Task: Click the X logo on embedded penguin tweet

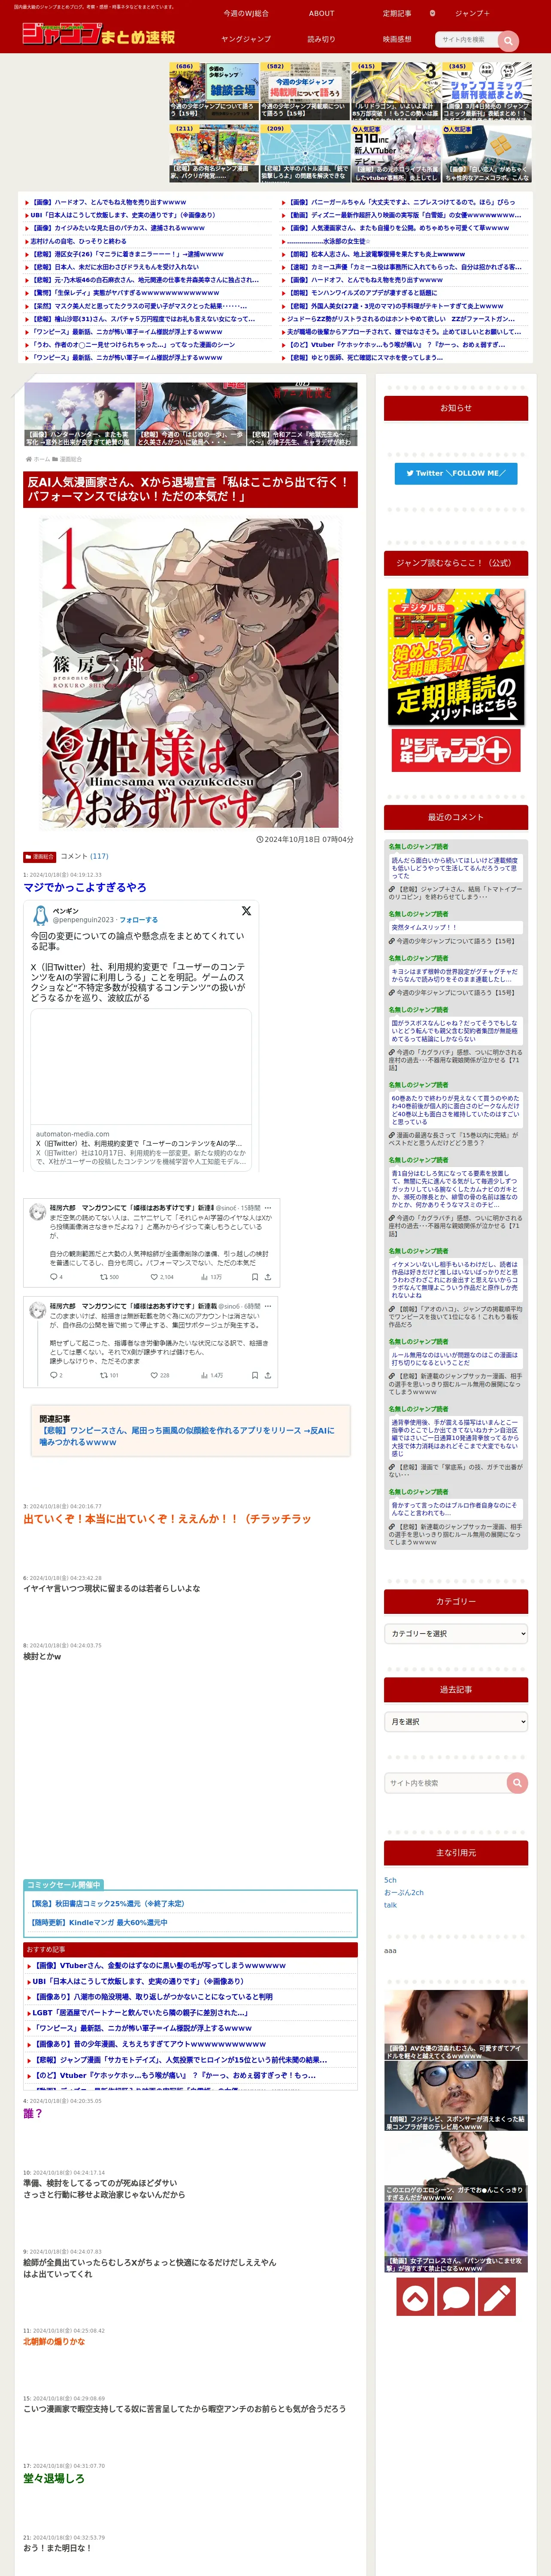Action: 246,911
